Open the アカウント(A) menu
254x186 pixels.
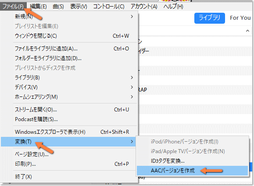[144, 7]
